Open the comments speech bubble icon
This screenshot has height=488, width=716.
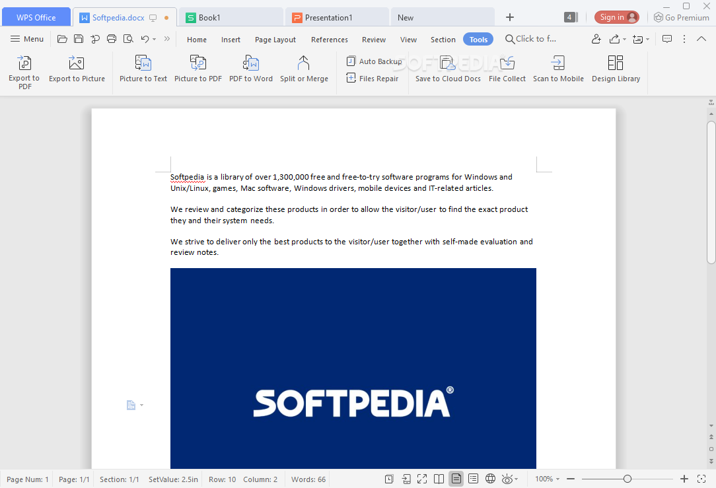[x=666, y=39]
